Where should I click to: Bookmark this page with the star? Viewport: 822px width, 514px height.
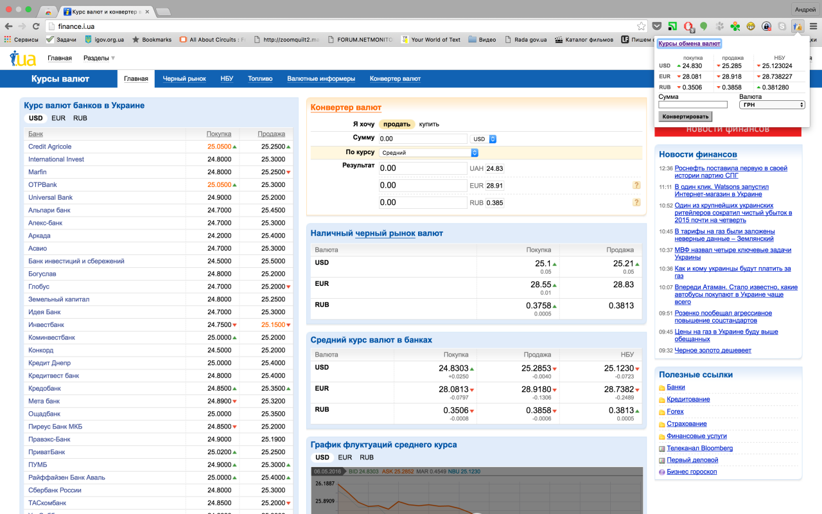641,26
